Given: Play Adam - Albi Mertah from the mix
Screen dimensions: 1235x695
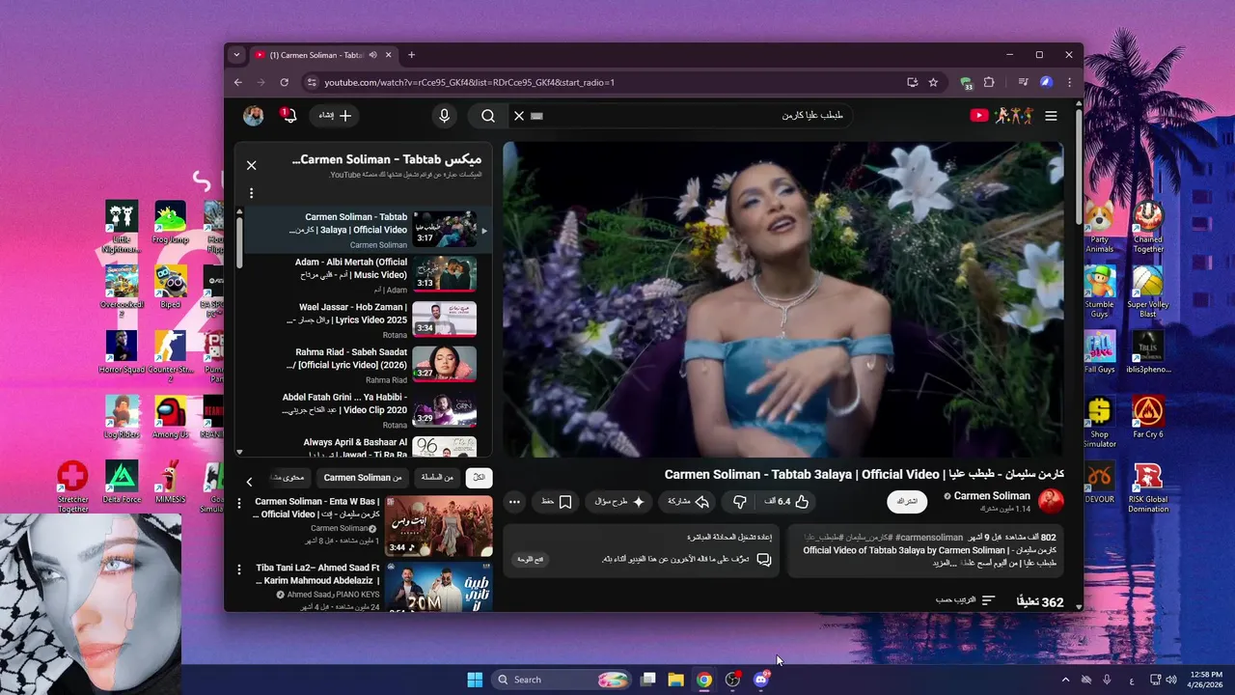Looking at the screenshot, I should (362, 274).
